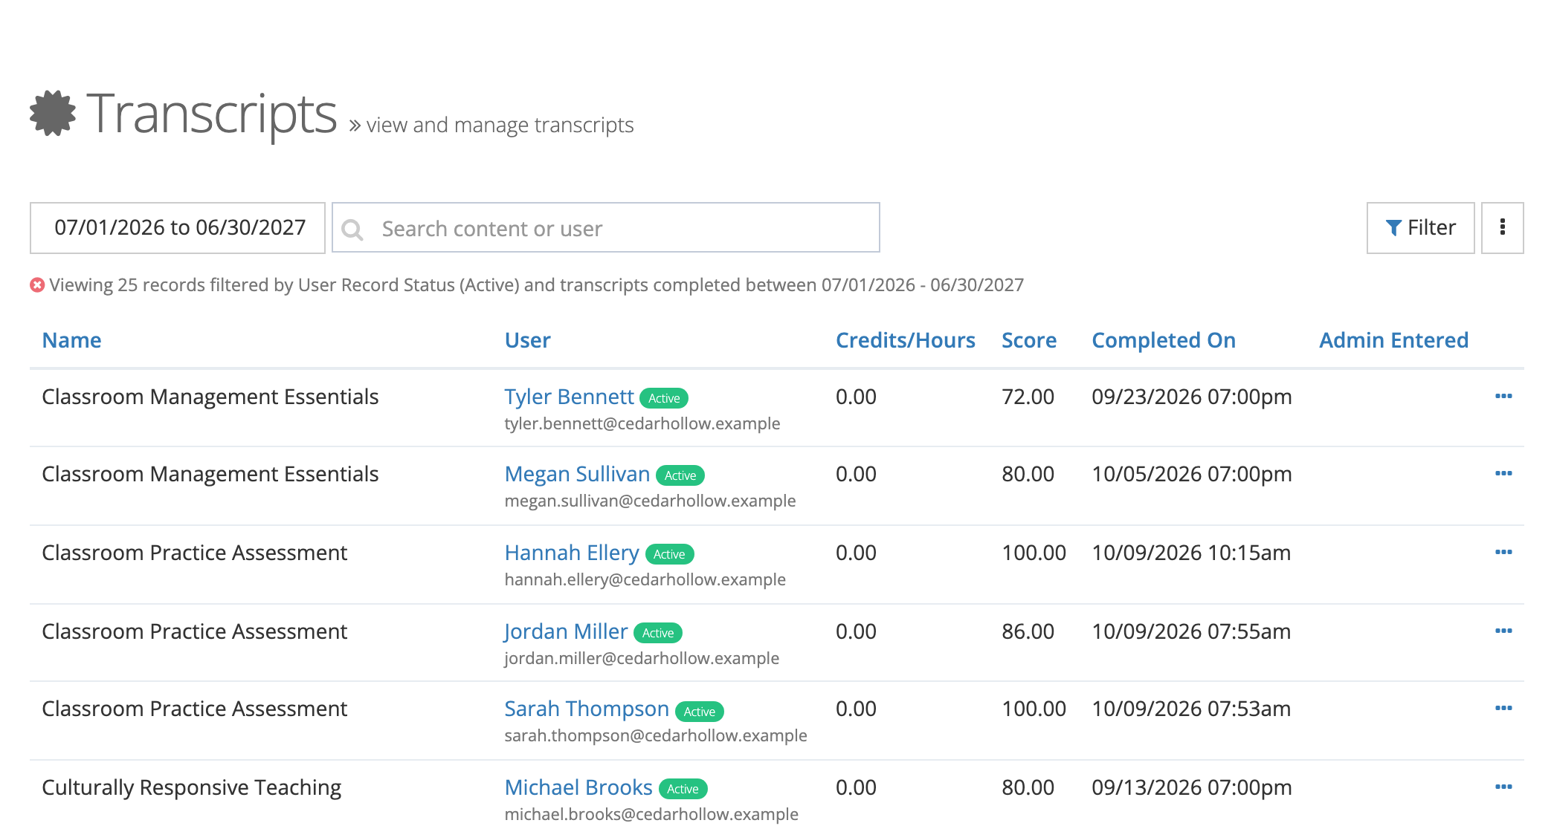Sort by User column header

[527, 340]
